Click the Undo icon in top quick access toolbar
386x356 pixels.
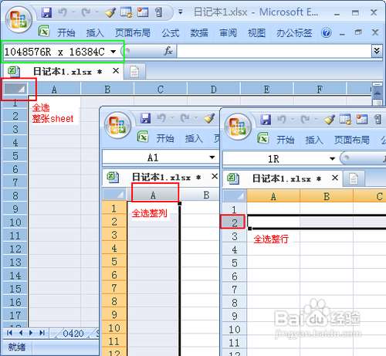(63, 12)
